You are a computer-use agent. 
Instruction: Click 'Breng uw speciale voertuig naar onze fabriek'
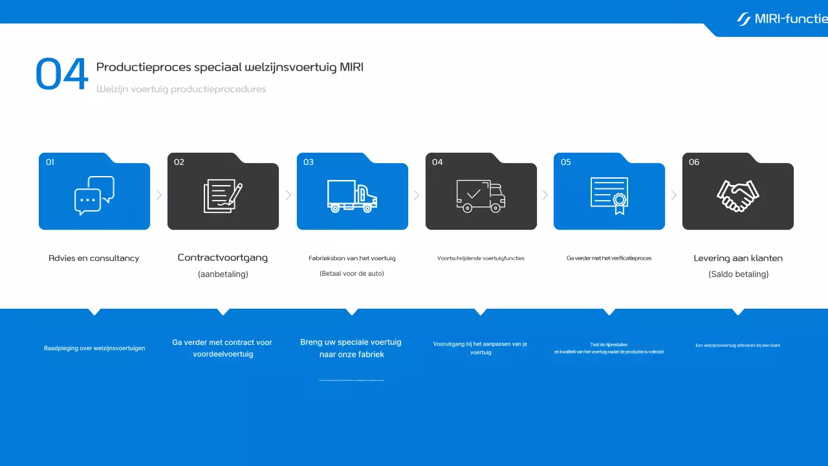click(x=351, y=348)
